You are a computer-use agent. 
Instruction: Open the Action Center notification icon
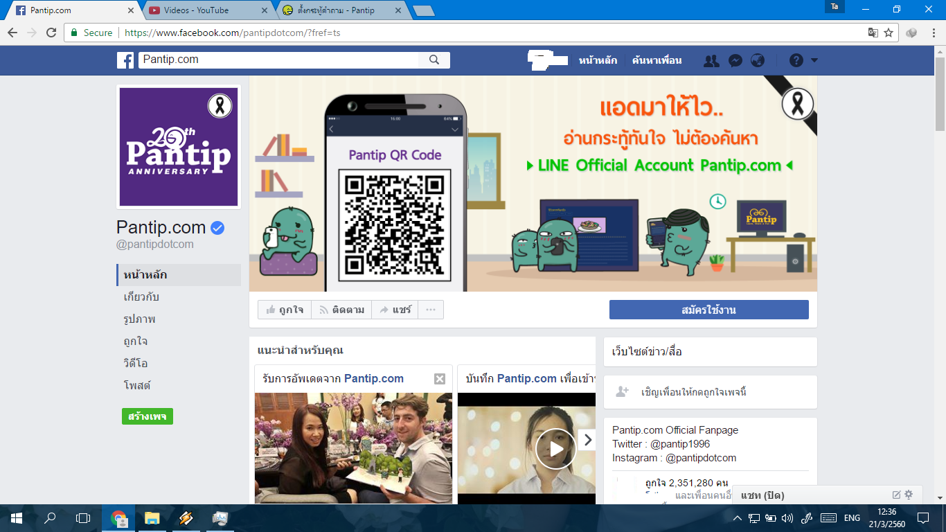[923, 517]
